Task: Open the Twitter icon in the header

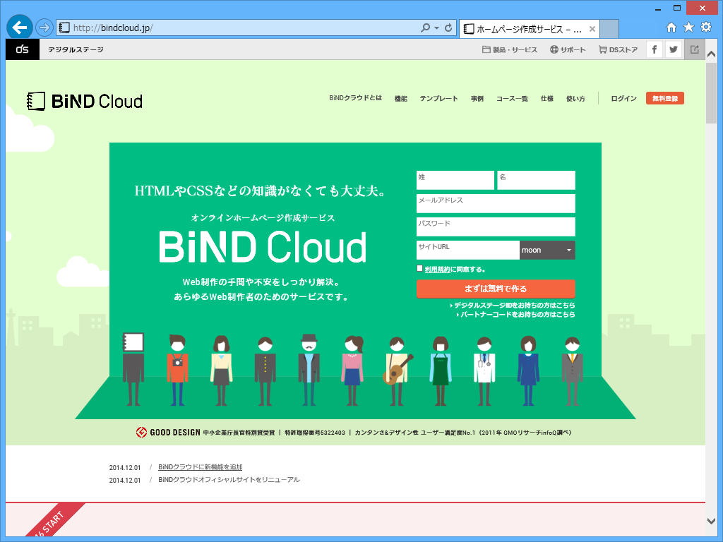Action: tap(673, 49)
